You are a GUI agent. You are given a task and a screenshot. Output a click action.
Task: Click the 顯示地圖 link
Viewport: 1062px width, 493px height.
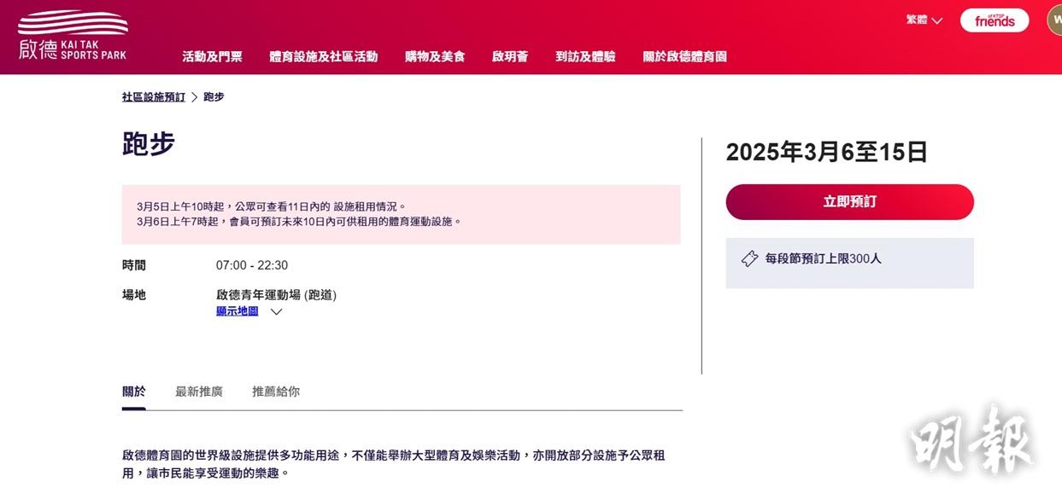pos(238,311)
